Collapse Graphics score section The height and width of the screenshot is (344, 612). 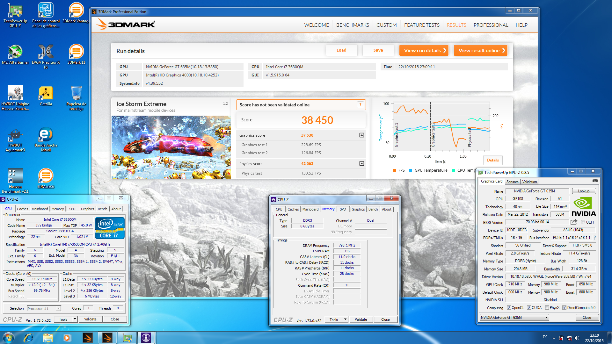tap(361, 135)
